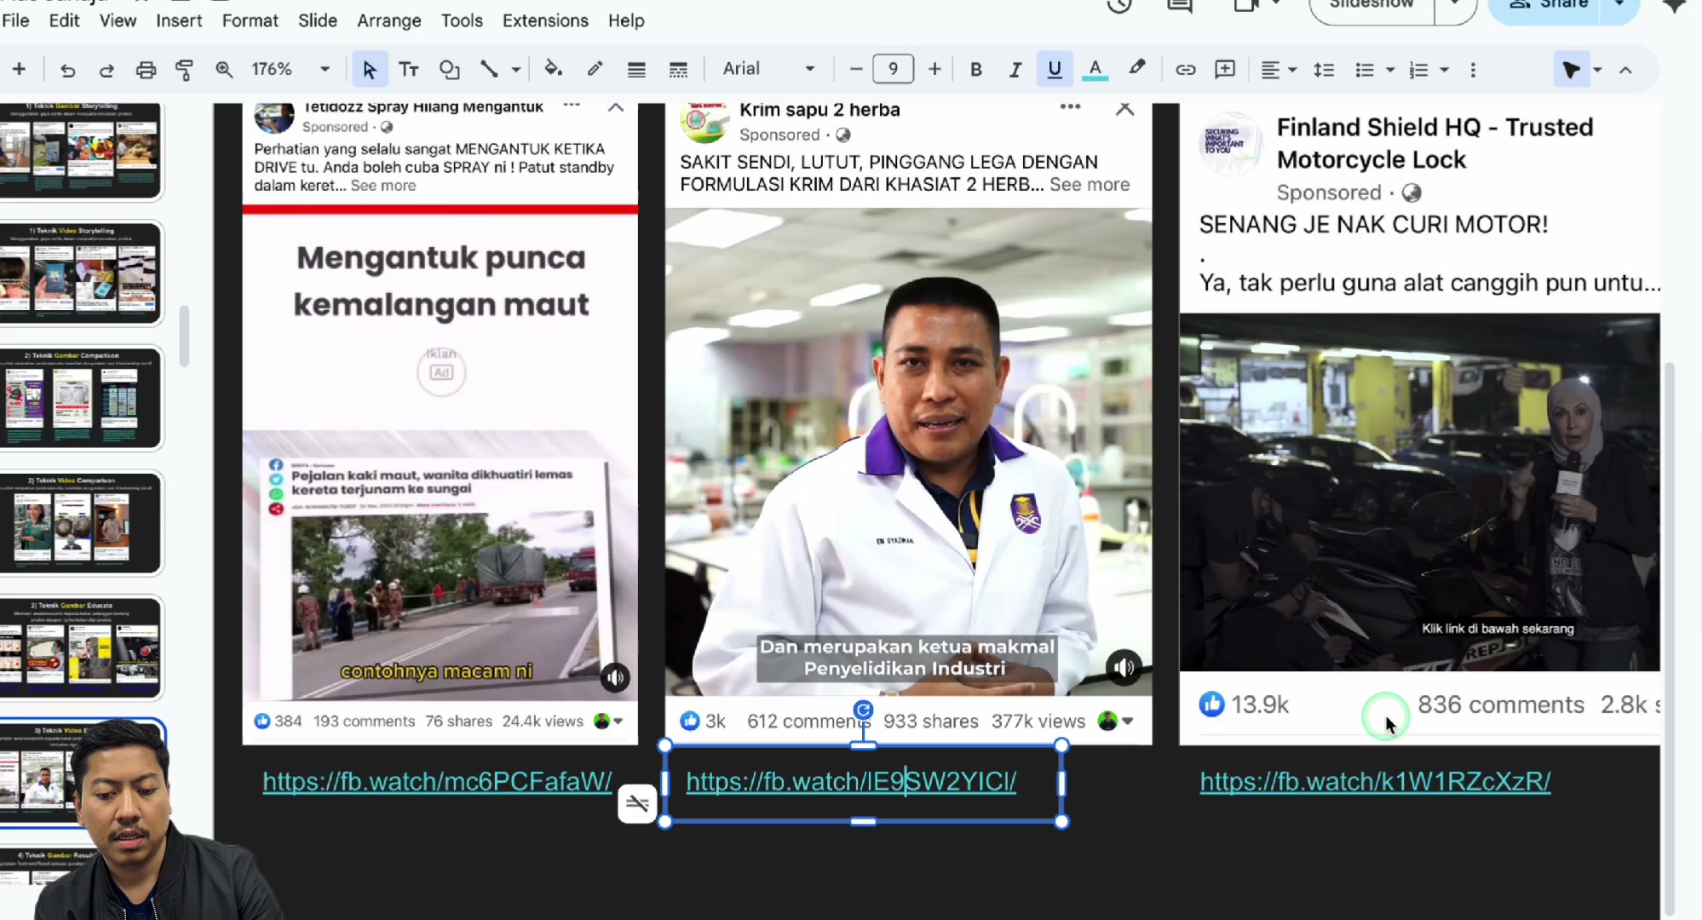Viewport: 1702px width, 920px height.
Task: Collapse the menus with the up chevron
Action: [1625, 70]
